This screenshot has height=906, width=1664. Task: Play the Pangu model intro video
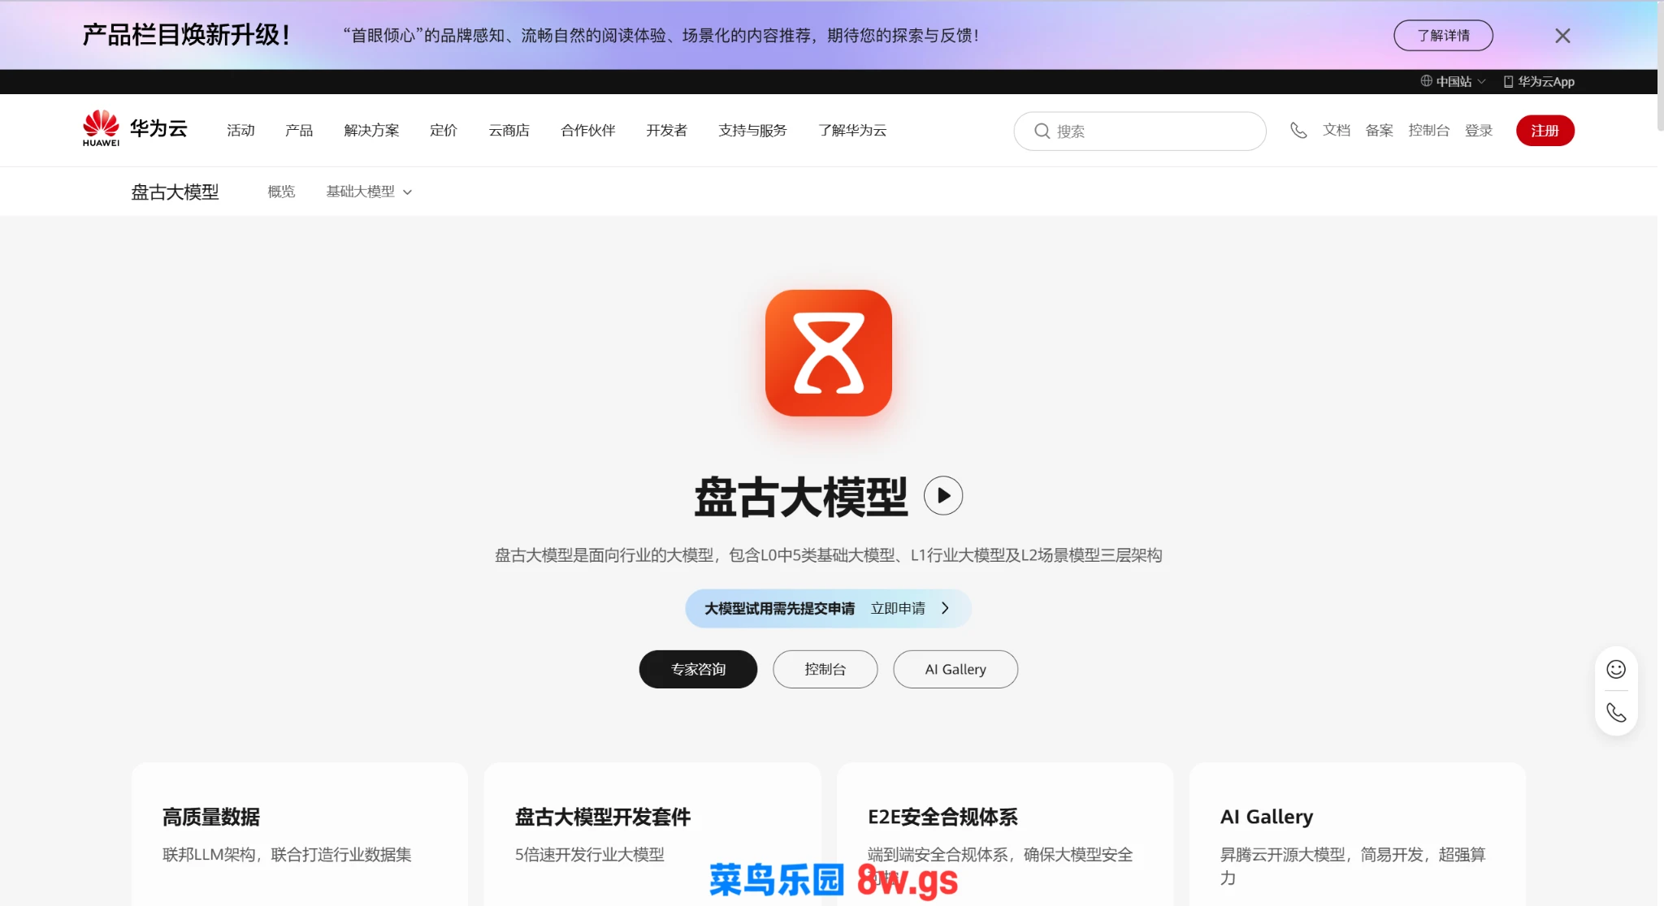tap(943, 495)
